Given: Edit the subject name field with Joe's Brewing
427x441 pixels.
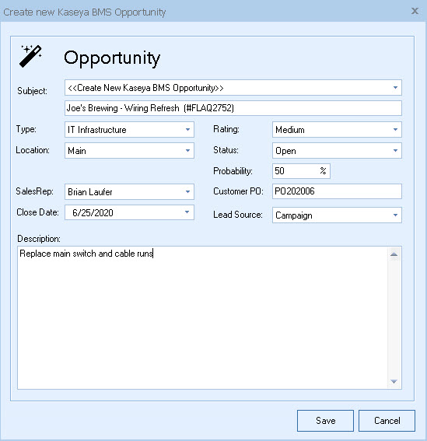Looking at the screenshot, I should 233,108.
